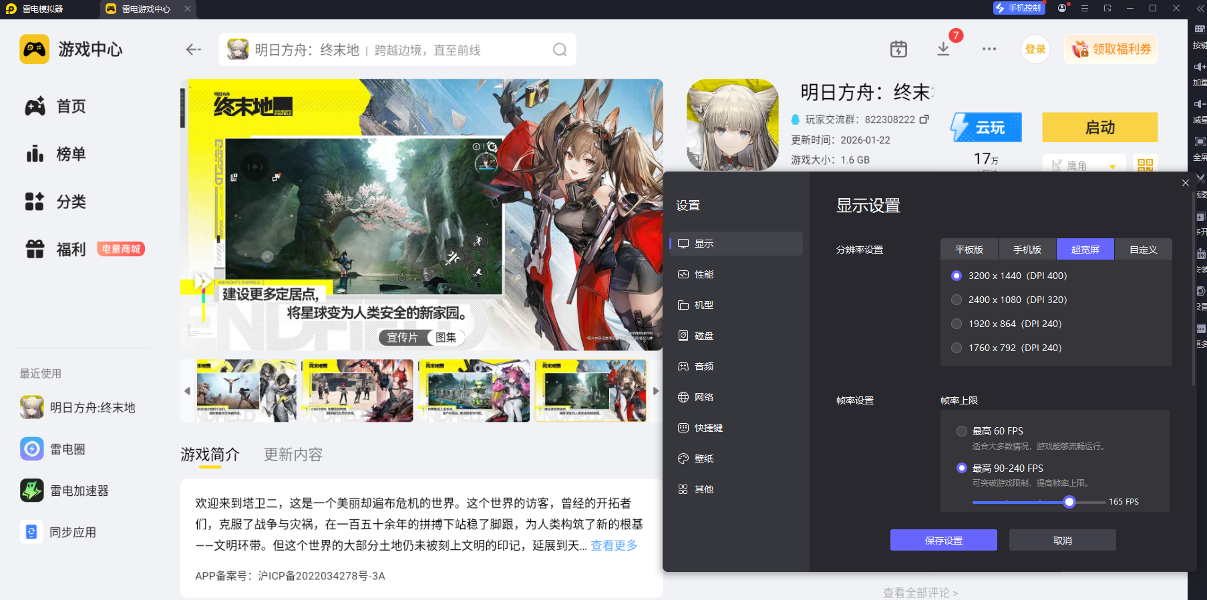Open the user account icon in title bar
This screenshot has height=600, width=1207.
[1062, 9]
